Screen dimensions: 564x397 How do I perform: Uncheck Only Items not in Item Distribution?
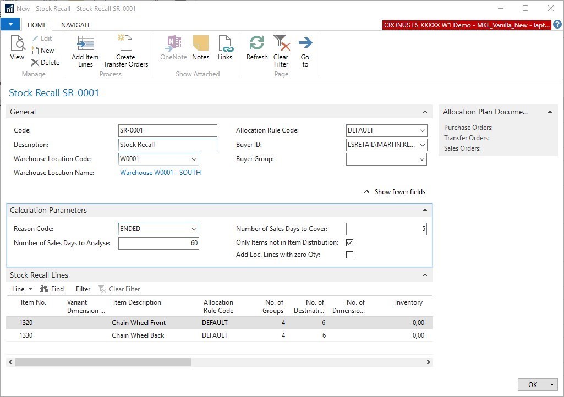(x=349, y=242)
